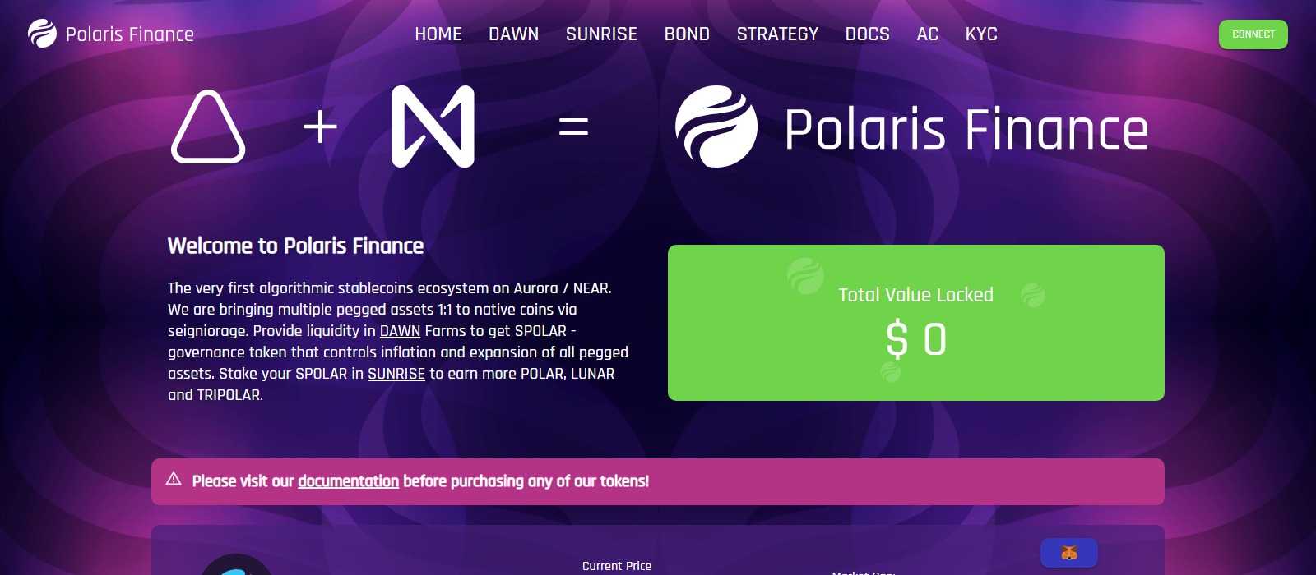The image size is (1316, 575).
Task: Click the Aurora triangle logo
Action: tap(208, 127)
